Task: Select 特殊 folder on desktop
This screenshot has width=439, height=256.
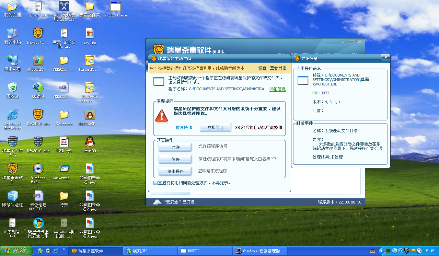Action: click(x=64, y=199)
